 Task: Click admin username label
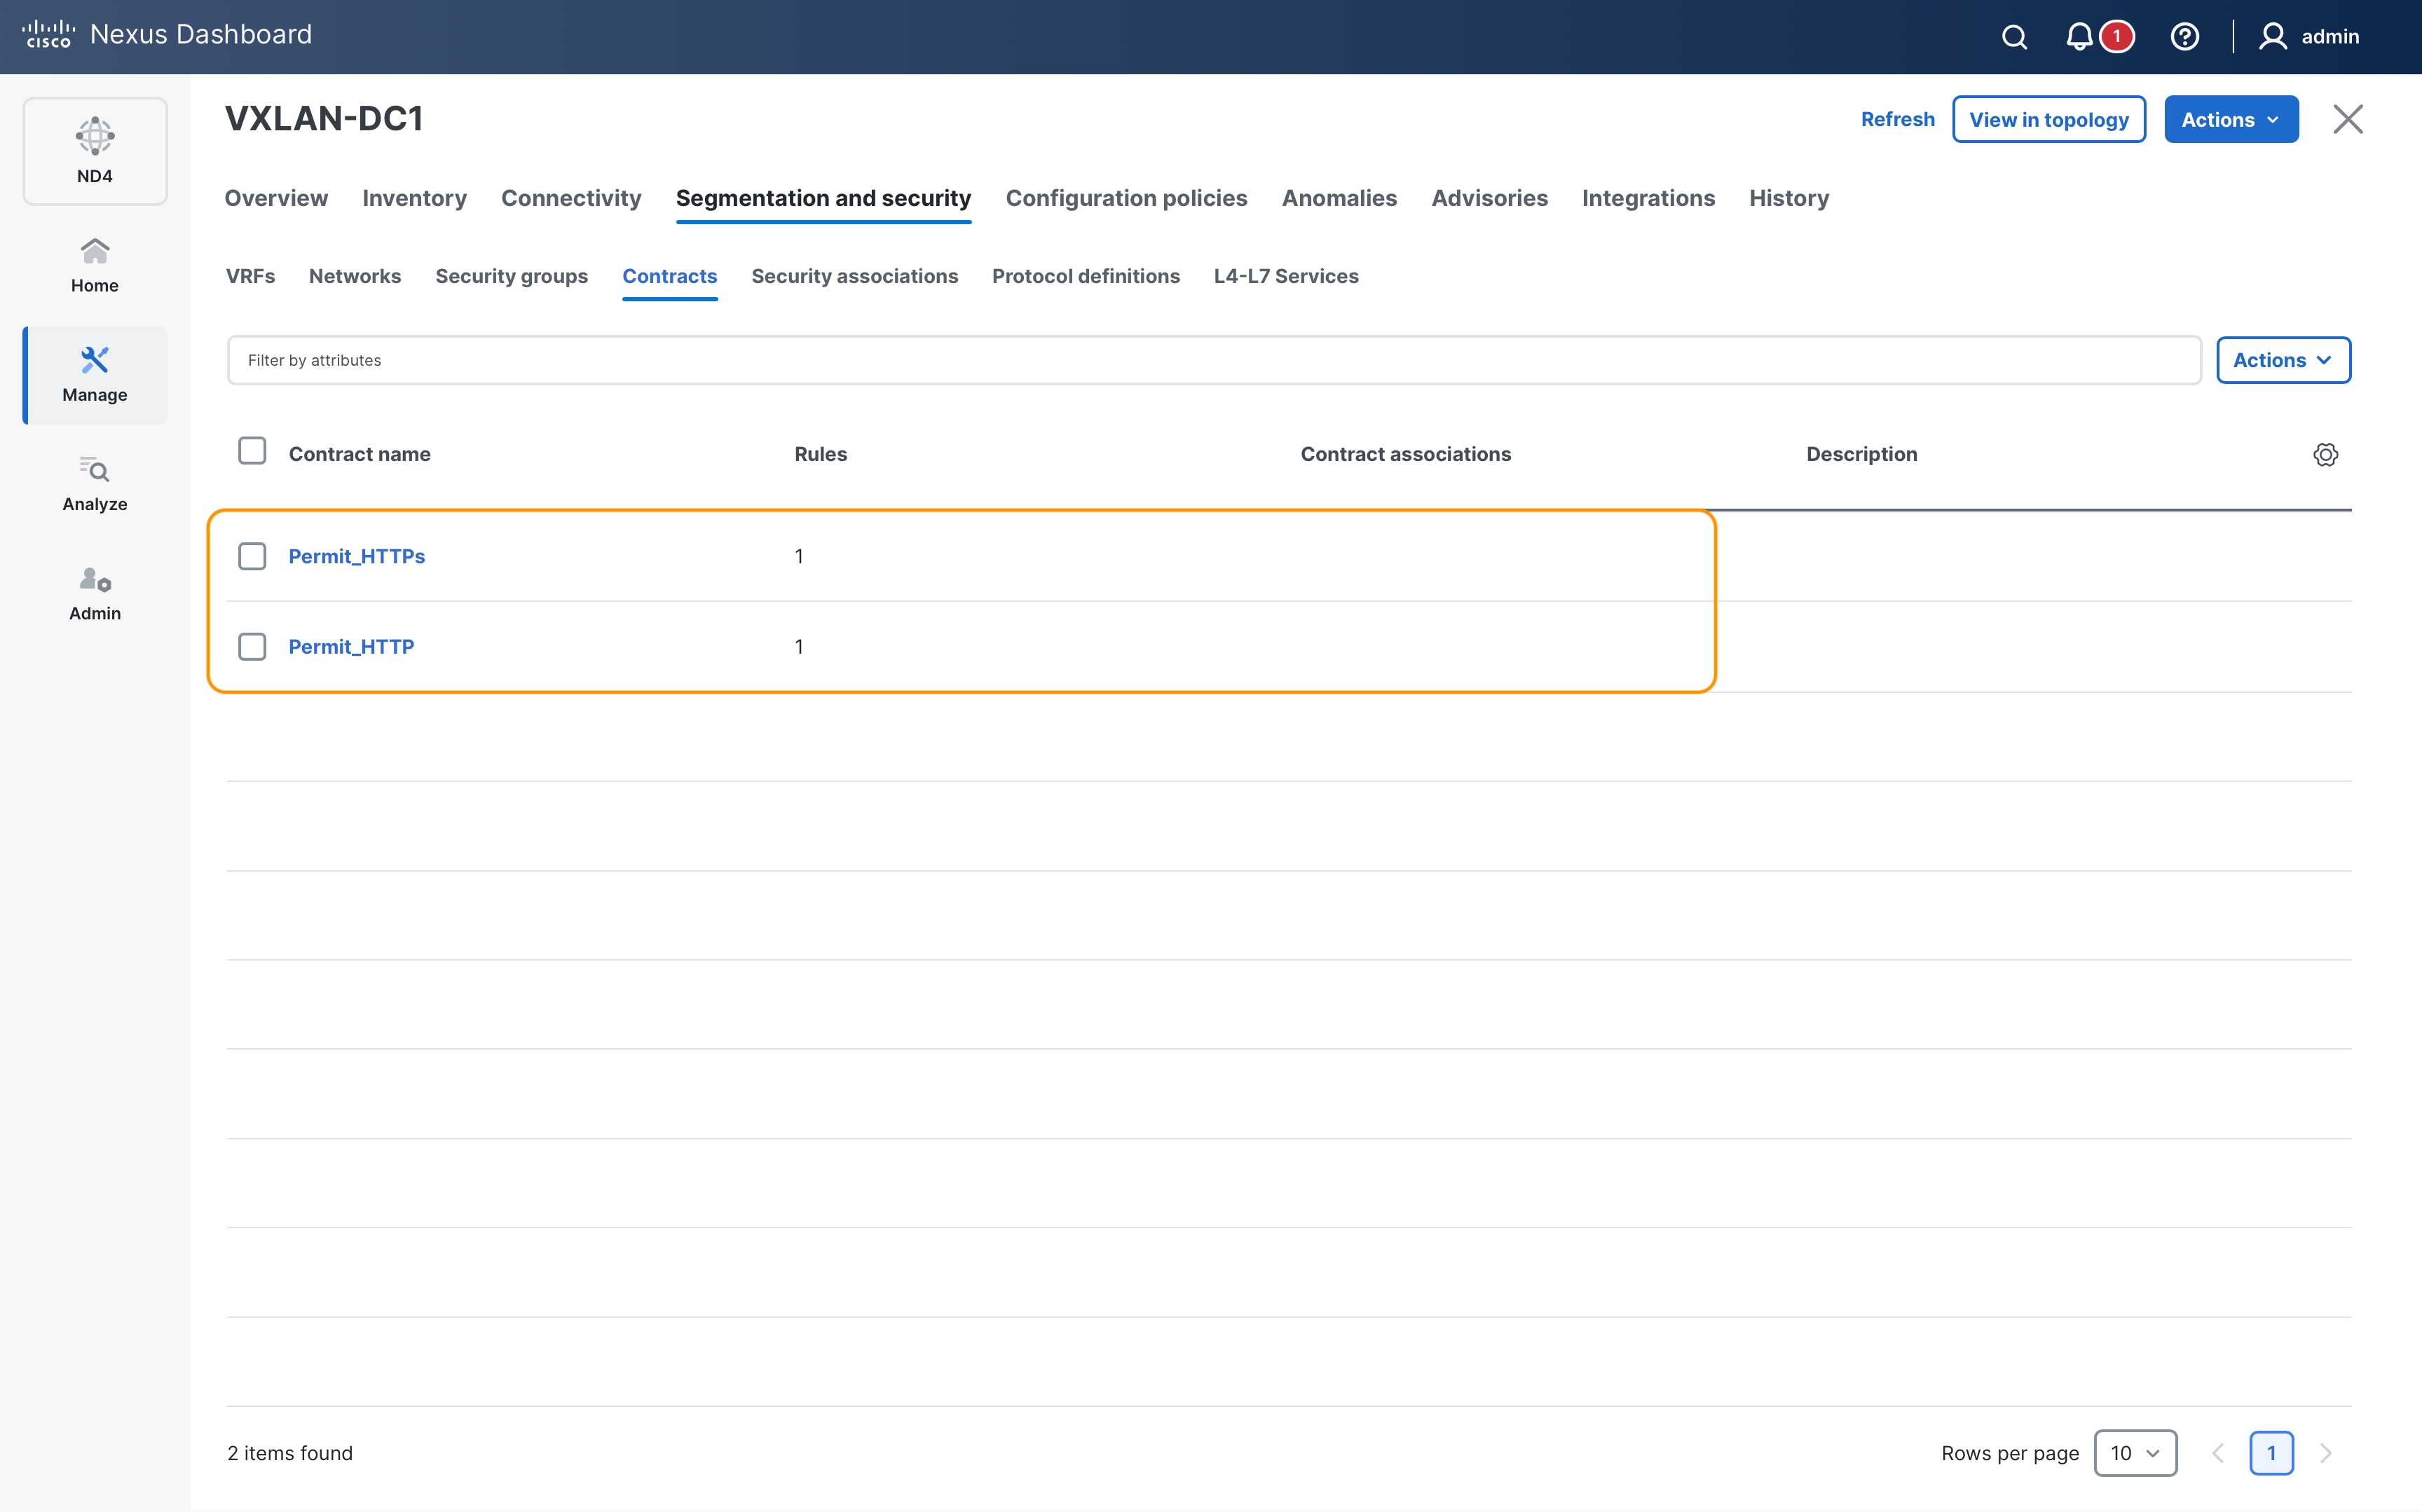click(x=2330, y=37)
